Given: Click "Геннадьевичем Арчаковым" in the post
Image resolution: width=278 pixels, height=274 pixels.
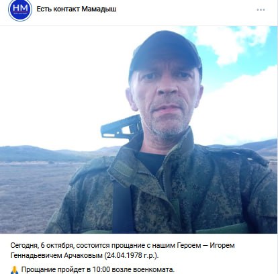Looking at the screenshot, I should (56, 255).
